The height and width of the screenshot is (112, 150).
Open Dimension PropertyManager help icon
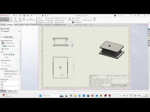[x=19, y=31]
